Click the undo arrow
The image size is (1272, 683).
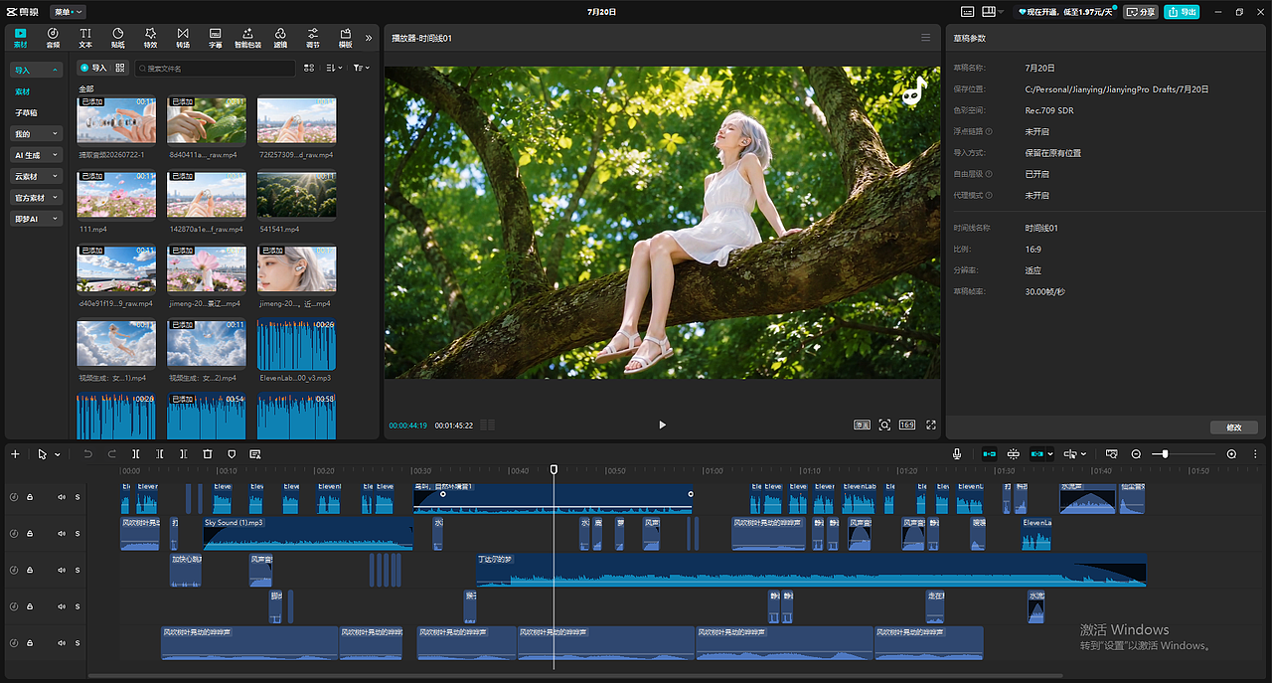87,454
